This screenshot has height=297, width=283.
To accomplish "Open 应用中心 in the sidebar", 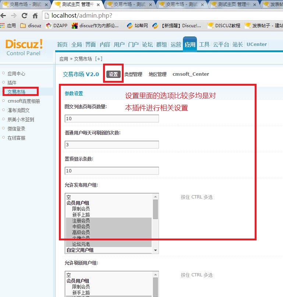I will click(x=16, y=74).
